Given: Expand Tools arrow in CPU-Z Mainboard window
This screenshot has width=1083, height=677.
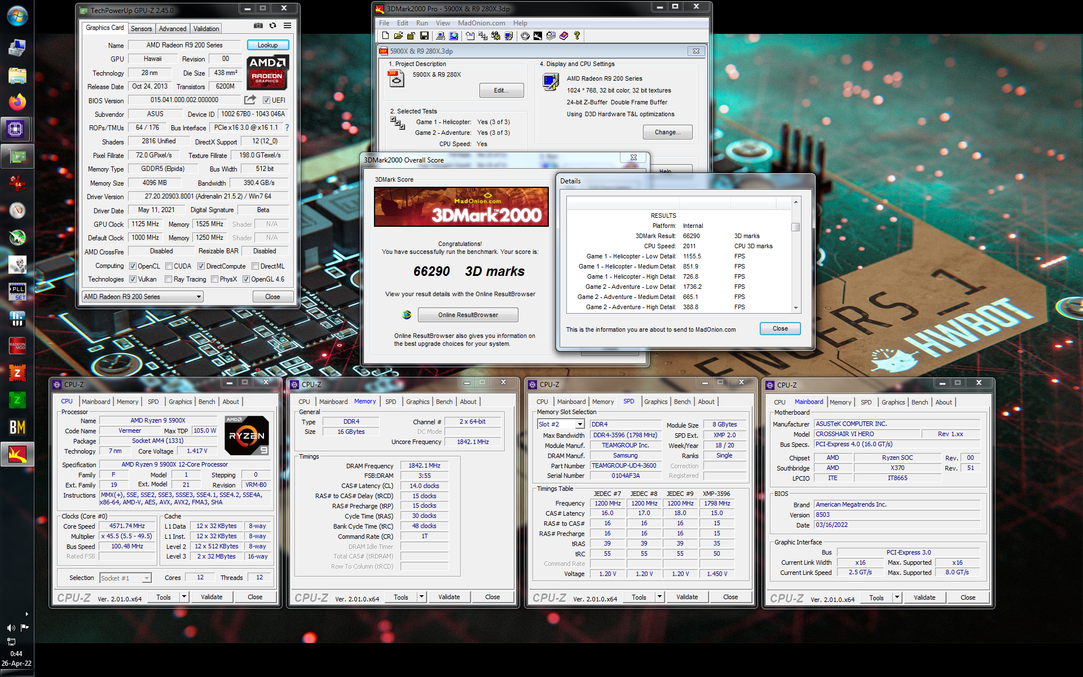Looking at the screenshot, I should (897, 597).
